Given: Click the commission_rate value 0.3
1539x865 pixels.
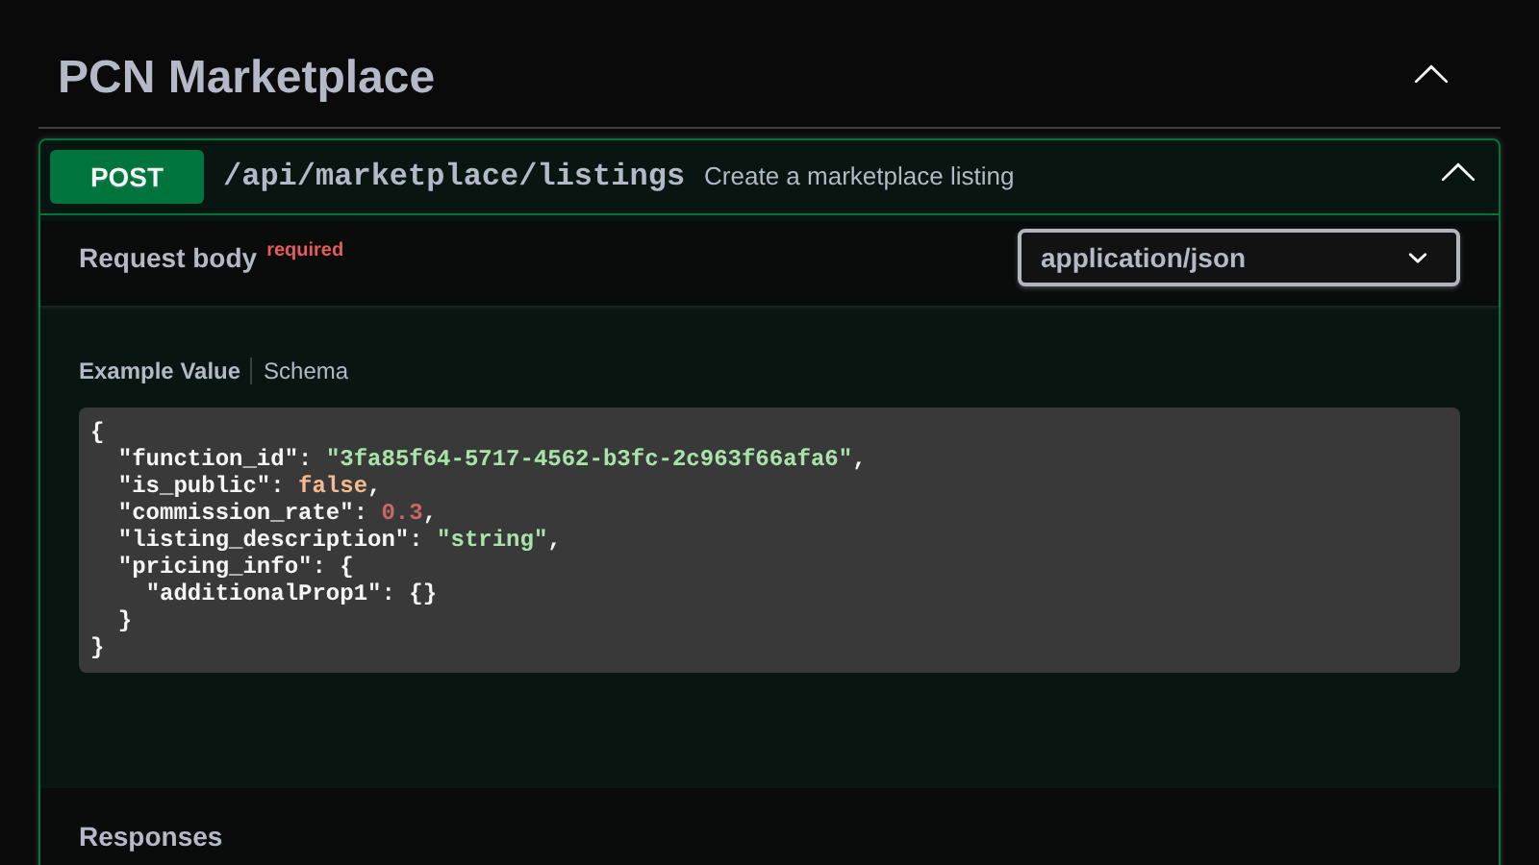Looking at the screenshot, I should pos(402,512).
